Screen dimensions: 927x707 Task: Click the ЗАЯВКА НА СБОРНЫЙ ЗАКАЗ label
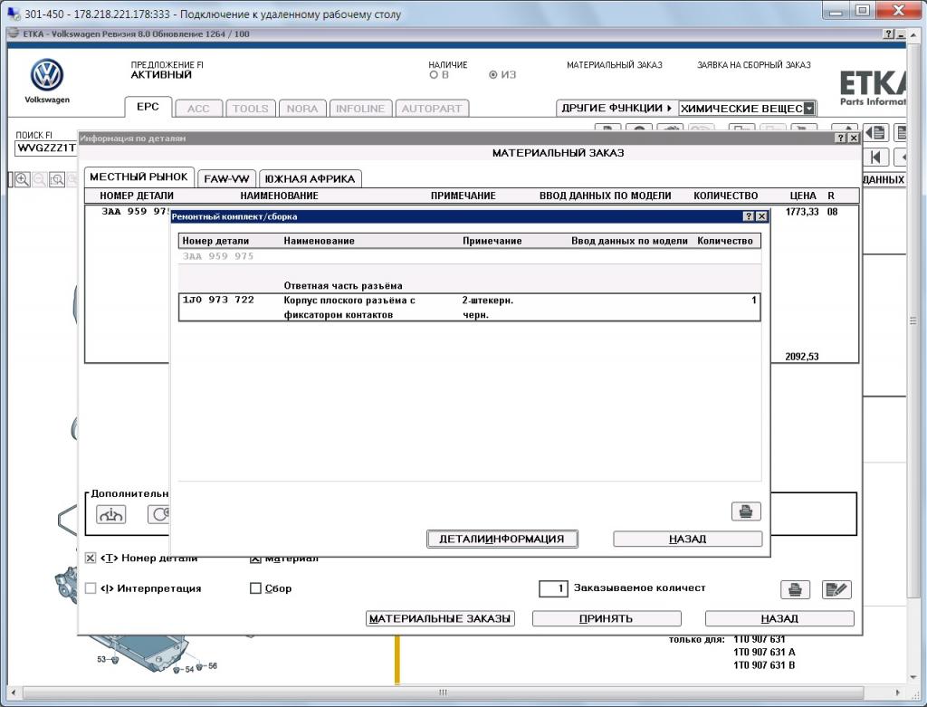click(754, 65)
